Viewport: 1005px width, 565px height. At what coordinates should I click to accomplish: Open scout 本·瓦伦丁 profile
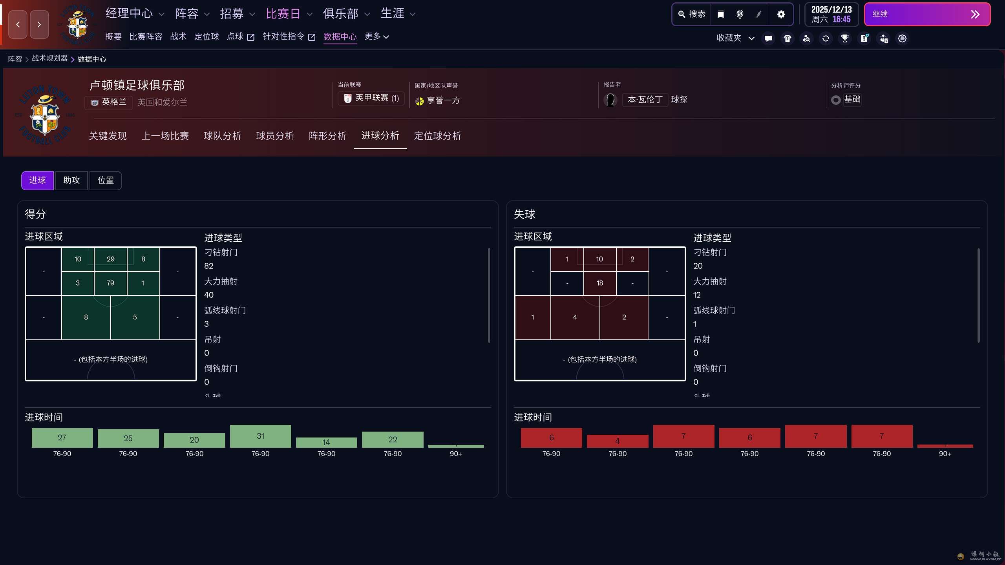[645, 100]
